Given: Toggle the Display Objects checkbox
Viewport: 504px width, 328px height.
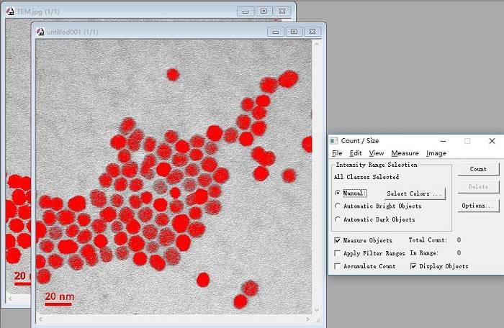Looking at the screenshot, I should pyautogui.click(x=413, y=266).
